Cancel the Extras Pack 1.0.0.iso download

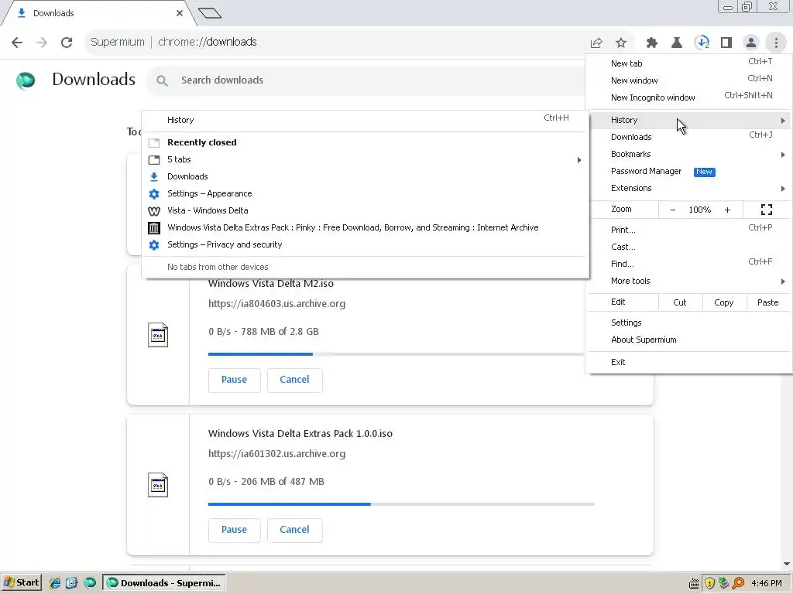(294, 530)
